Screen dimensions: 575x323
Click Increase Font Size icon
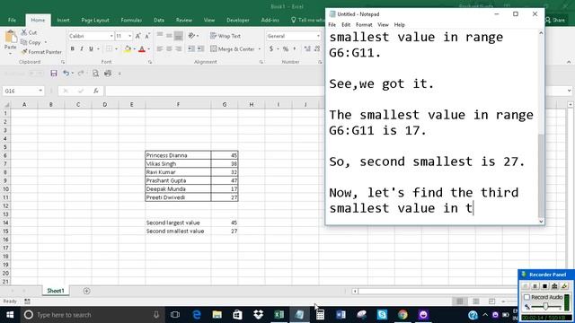pyautogui.click(x=137, y=36)
